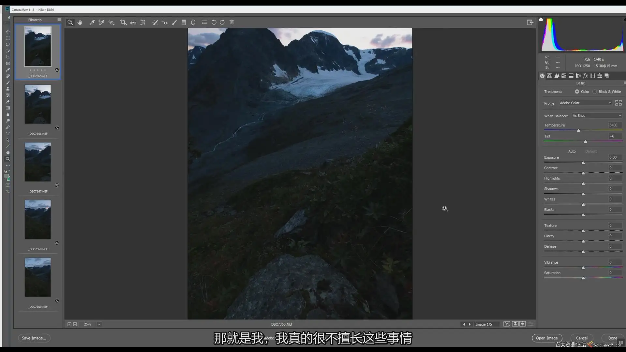626x352 pixels.
Task: Choose the Adjustment Brush tool
Action: coord(174,22)
